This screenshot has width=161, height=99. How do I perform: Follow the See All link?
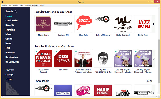pos(149,81)
